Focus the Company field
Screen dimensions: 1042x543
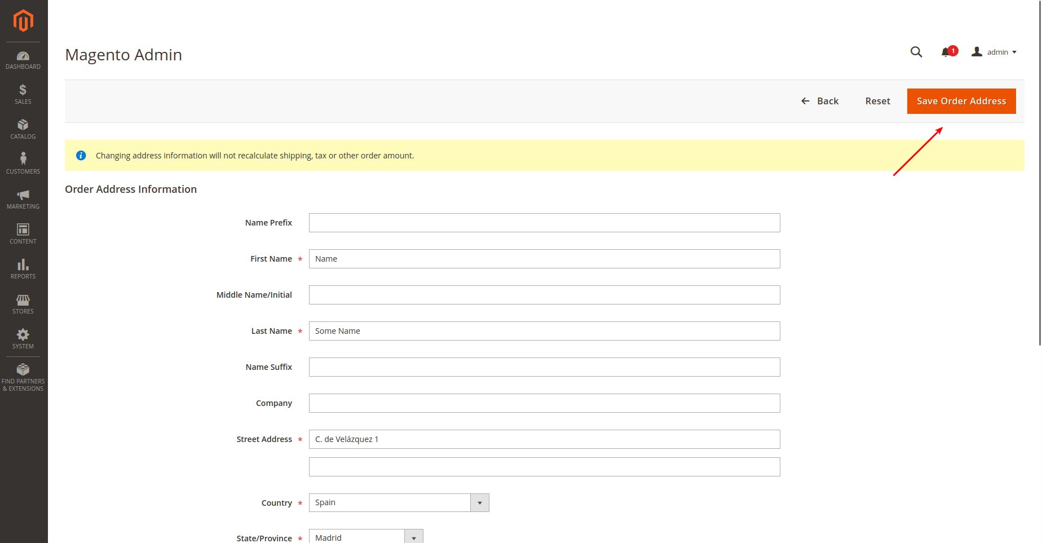pos(545,403)
